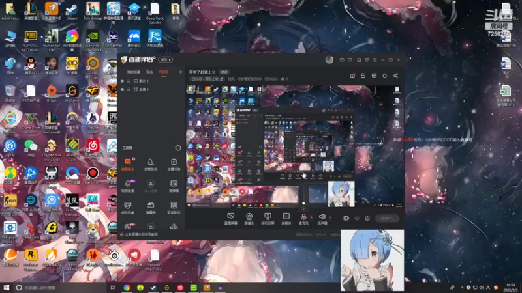Open the stream settings gear
The width and height of the screenshot is (522, 293).
[x=367, y=218]
